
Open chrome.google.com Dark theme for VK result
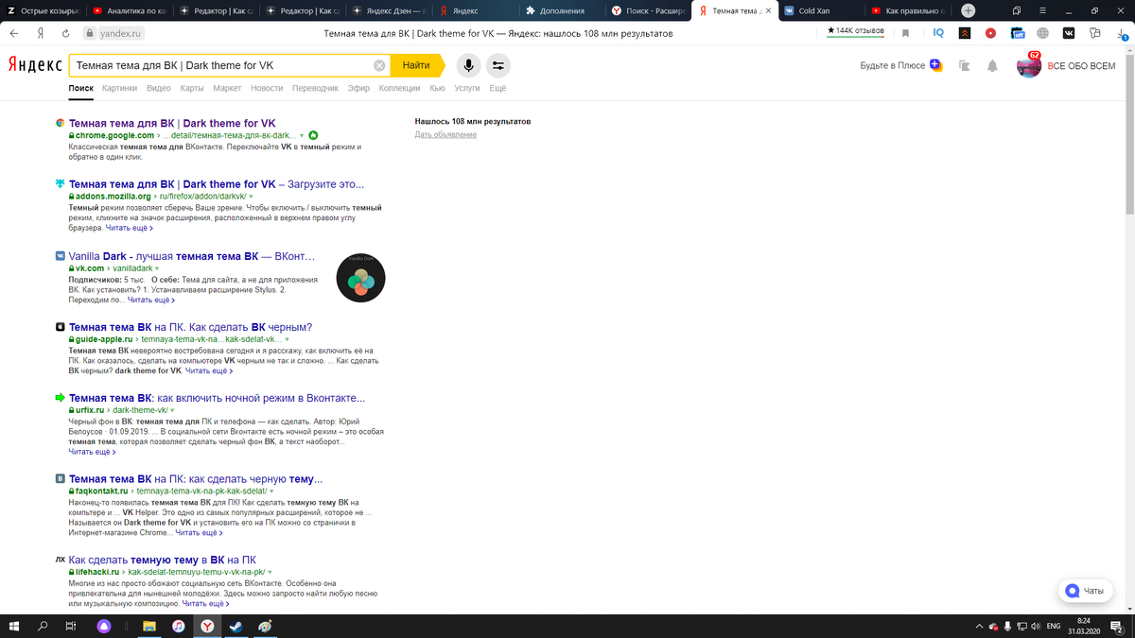coord(172,123)
